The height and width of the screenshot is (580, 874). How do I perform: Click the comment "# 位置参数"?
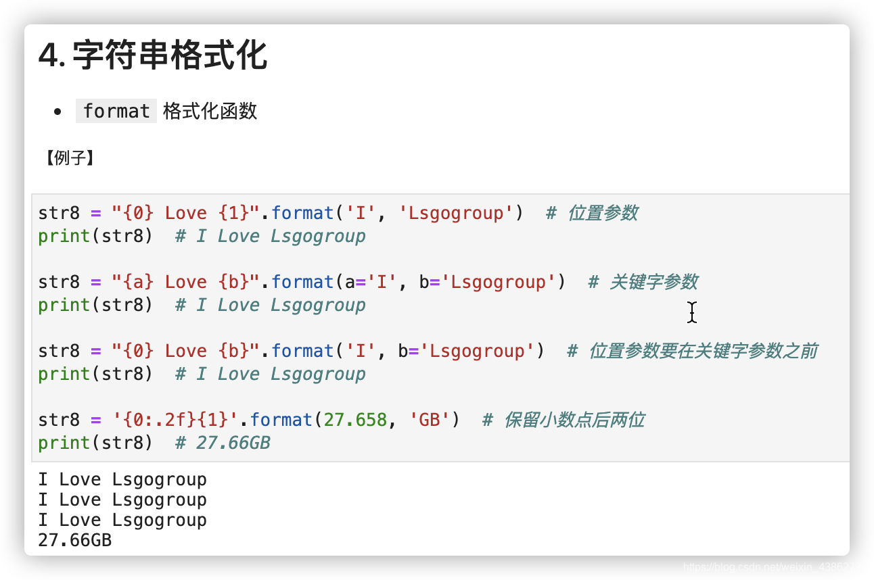pyautogui.click(x=592, y=213)
